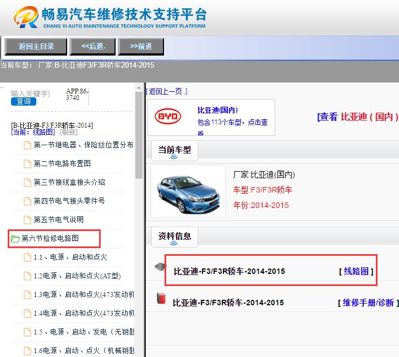This screenshot has height=357, width=399.
Task: Open 第四节电气接头零件号 tree item
Action: tap(69, 201)
